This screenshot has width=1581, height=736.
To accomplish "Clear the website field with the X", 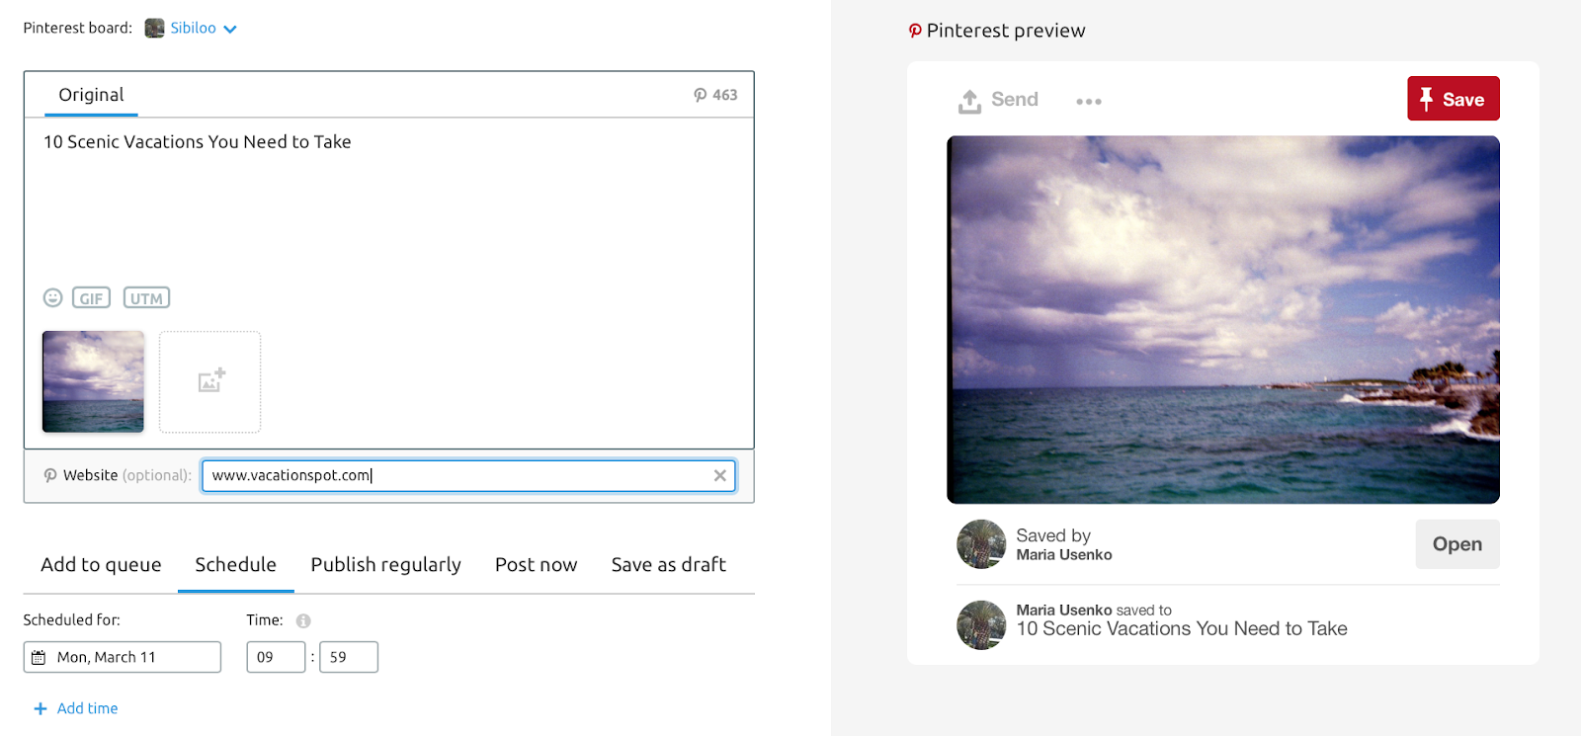I will point(720,475).
